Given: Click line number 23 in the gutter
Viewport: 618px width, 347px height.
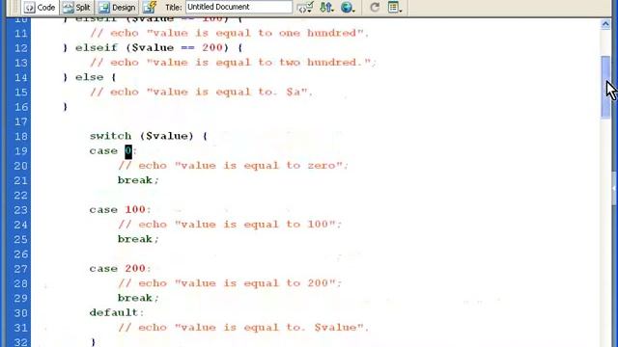Looking at the screenshot, I should (21, 210).
